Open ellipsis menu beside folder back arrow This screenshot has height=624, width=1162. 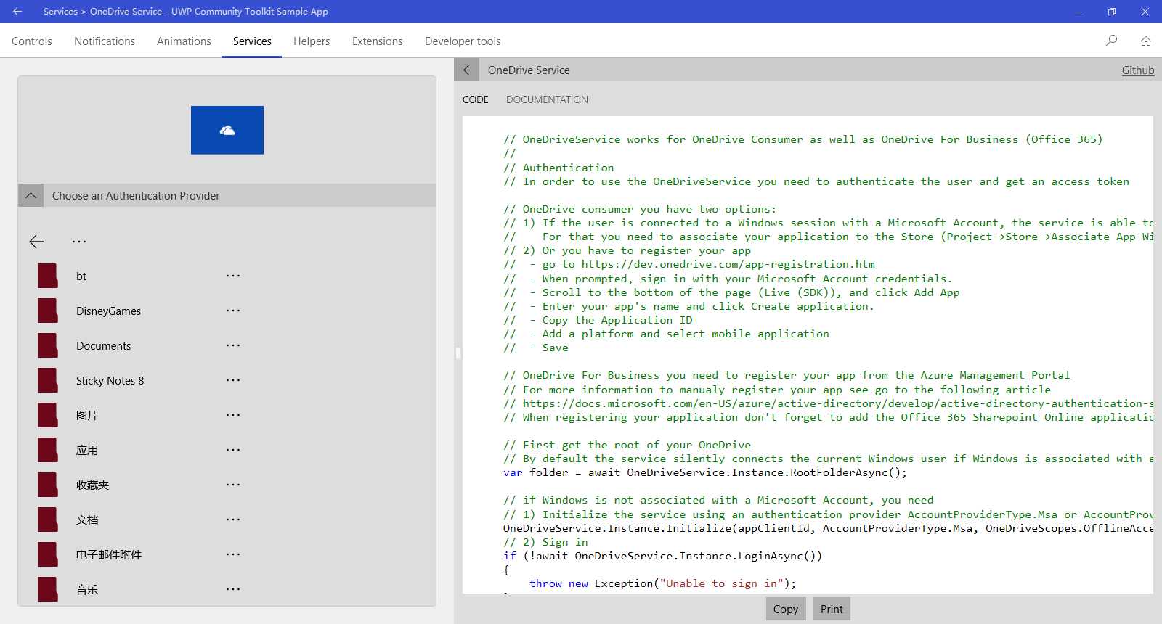tap(79, 242)
